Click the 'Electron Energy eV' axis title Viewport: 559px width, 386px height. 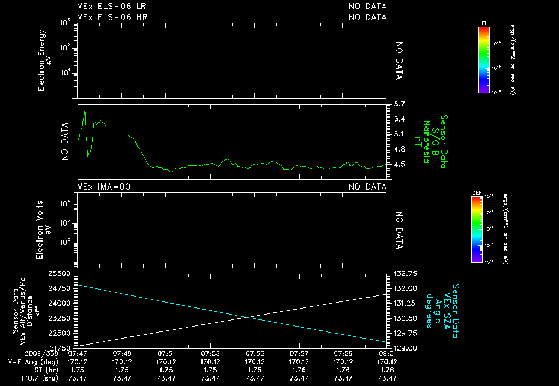44,60
